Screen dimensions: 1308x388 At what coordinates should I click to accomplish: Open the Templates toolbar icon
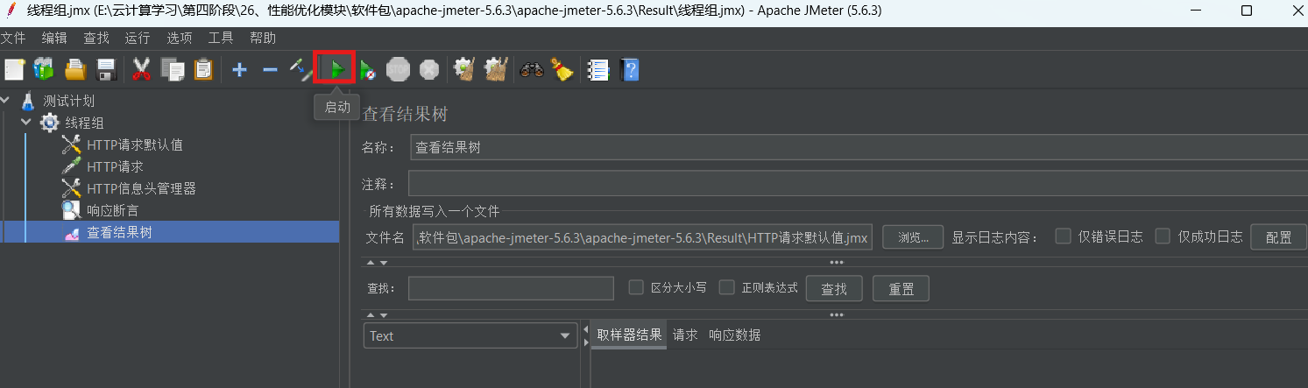click(x=44, y=69)
